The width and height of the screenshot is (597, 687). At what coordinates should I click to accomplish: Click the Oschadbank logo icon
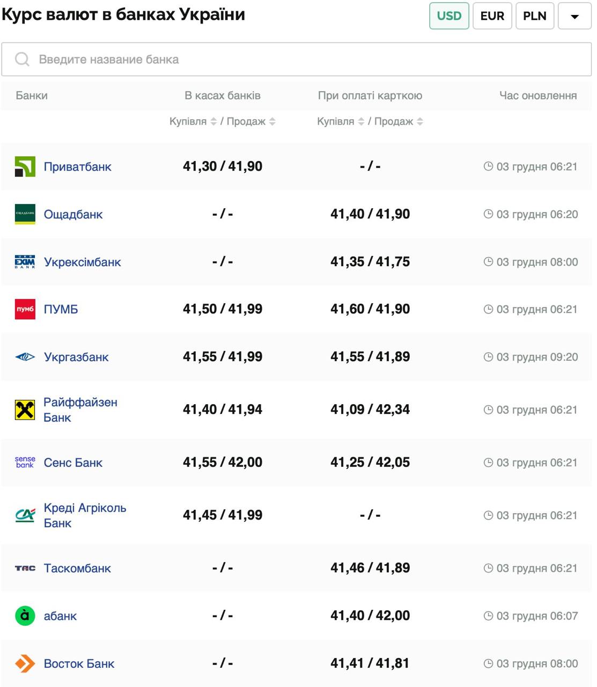tap(25, 214)
